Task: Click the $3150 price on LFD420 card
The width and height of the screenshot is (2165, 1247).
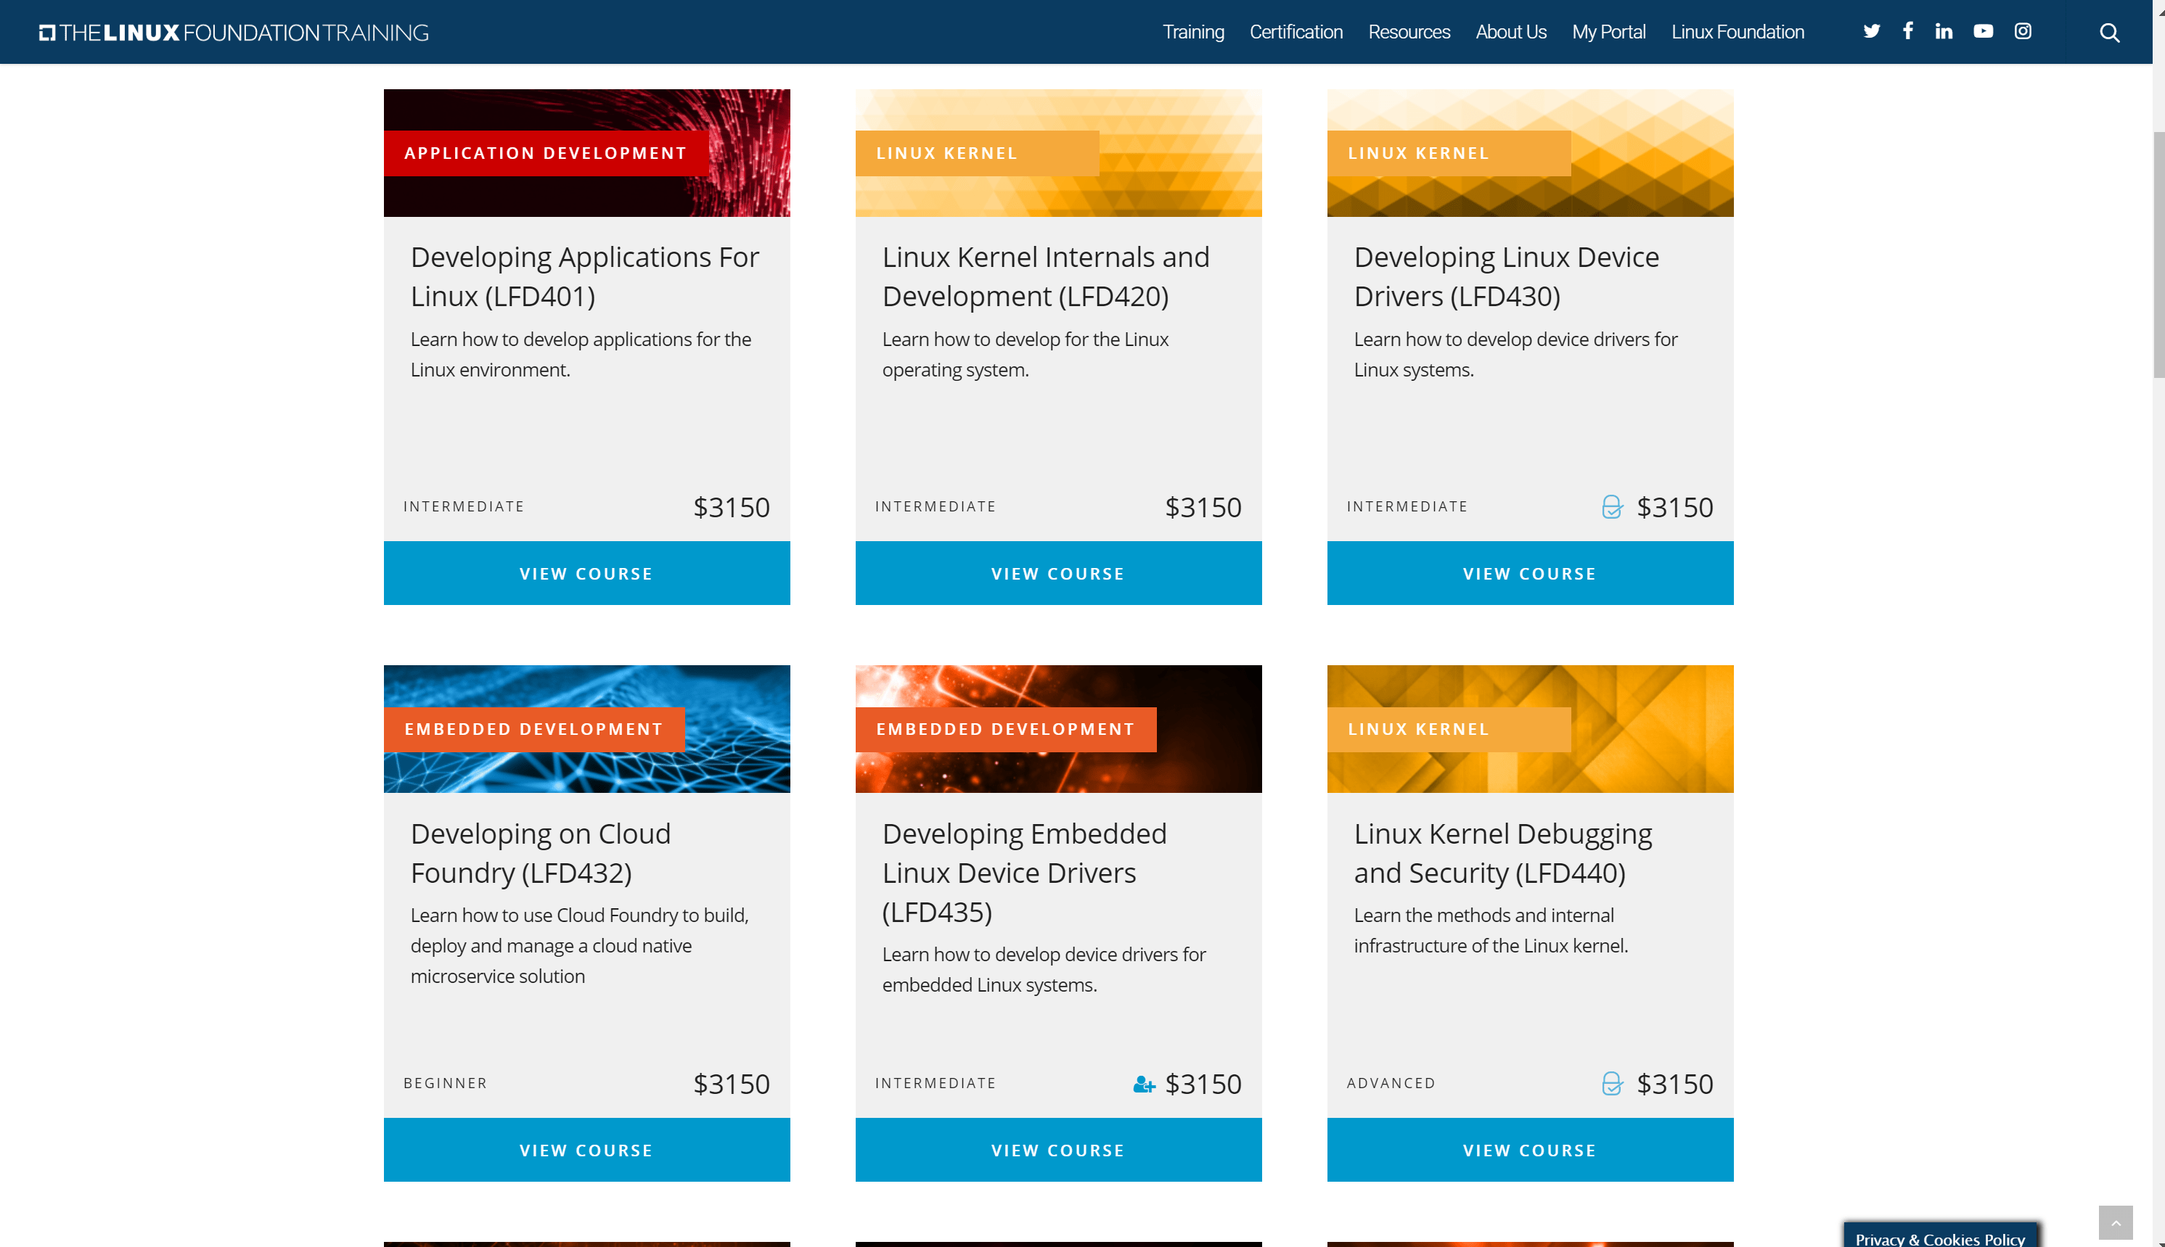Action: pos(1203,507)
